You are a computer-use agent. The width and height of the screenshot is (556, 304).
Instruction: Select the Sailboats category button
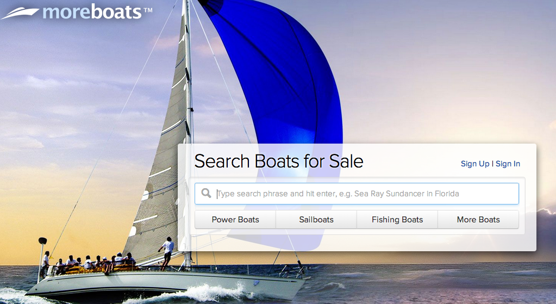coord(316,220)
